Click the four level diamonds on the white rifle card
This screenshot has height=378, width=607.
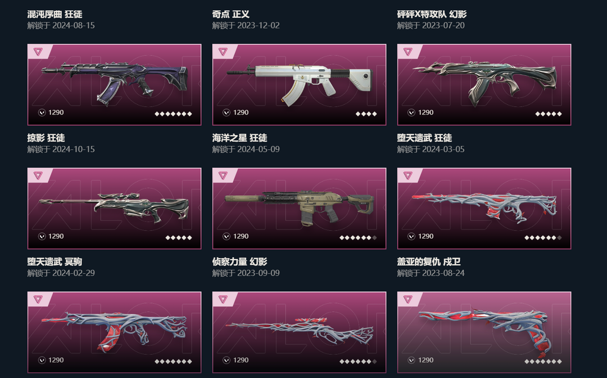coord(366,114)
